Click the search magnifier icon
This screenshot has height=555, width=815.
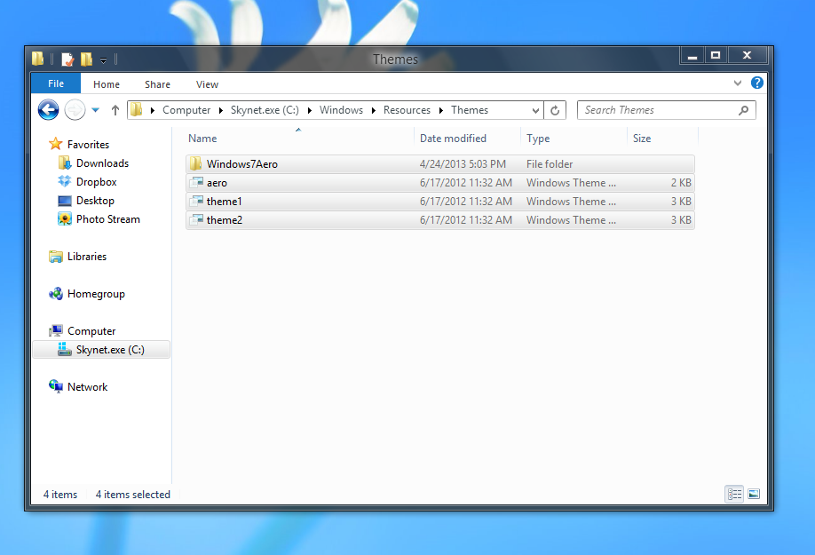click(744, 110)
